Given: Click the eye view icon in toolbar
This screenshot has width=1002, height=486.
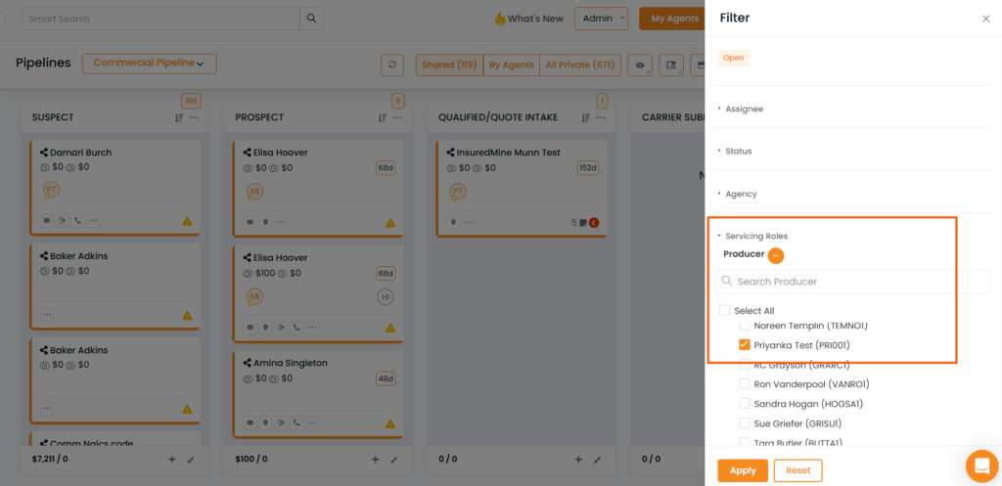Looking at the screenshot, I should pos(640,65).
